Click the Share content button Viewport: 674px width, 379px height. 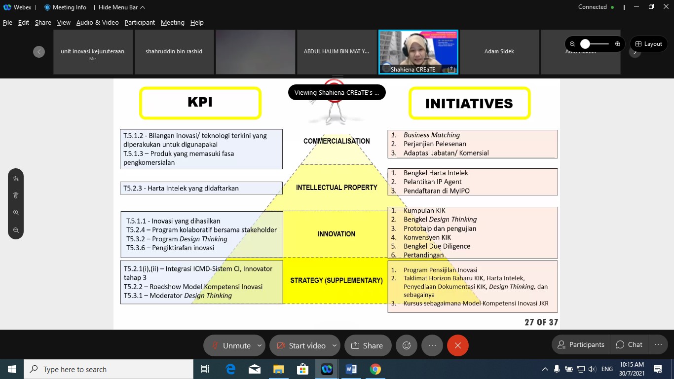coord(368,345)
